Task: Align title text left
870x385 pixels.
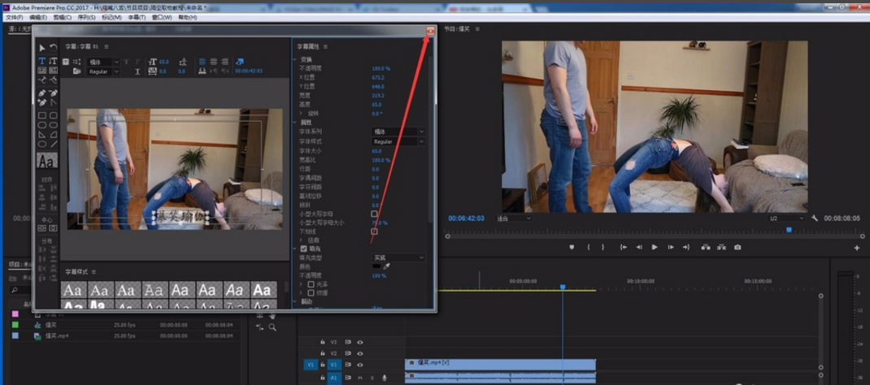Action: click(x=202, y=62)
